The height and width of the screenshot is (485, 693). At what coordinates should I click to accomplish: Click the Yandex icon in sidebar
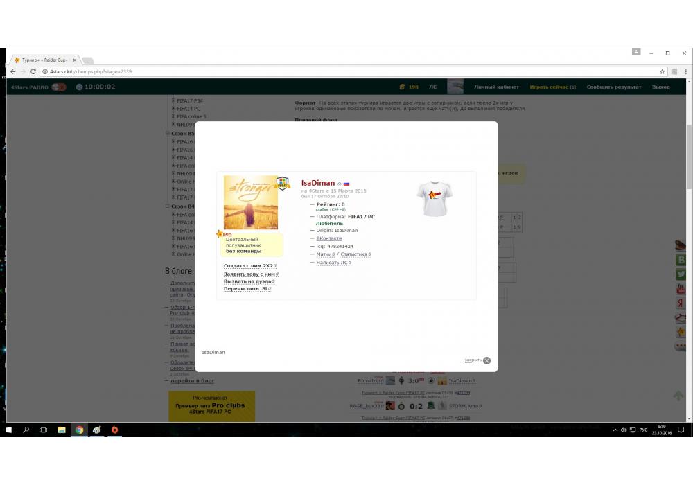pyautogui.click(x=681, y=303)
